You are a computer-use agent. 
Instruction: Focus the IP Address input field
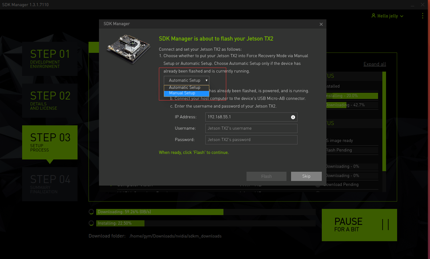251,117
